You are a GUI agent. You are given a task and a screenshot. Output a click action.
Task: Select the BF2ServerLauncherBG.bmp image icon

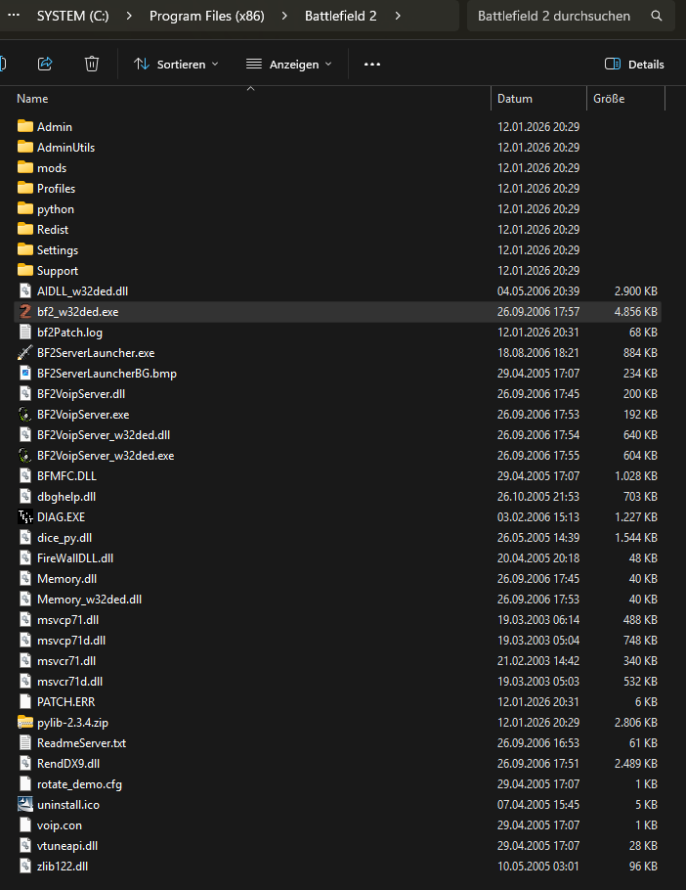pos(25,374)
